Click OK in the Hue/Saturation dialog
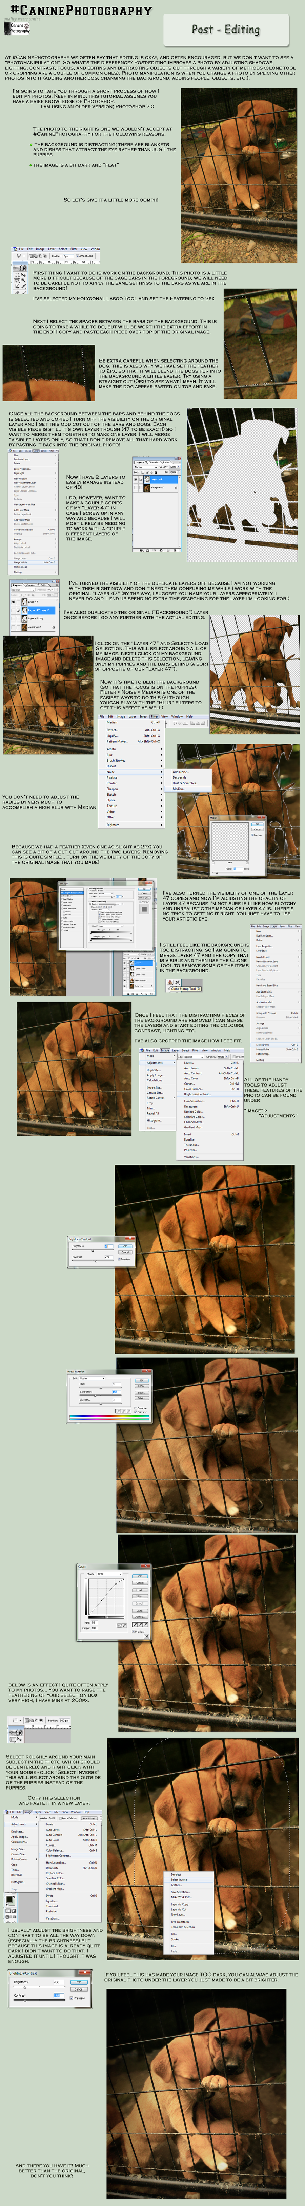 [x=142, y=1380]
